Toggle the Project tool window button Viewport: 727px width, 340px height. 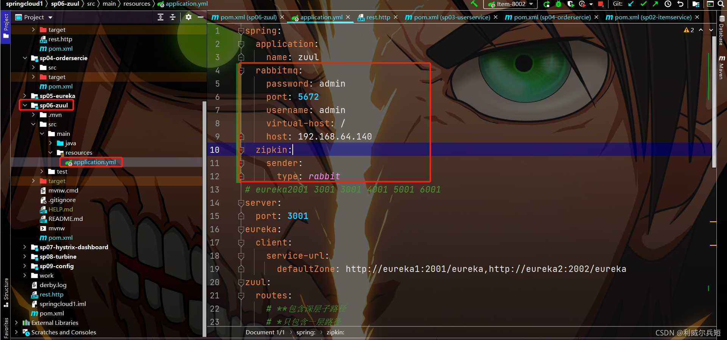point(6,26)
